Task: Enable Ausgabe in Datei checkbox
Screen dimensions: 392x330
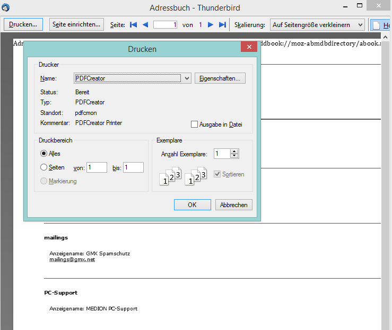Action: point(194,124)
